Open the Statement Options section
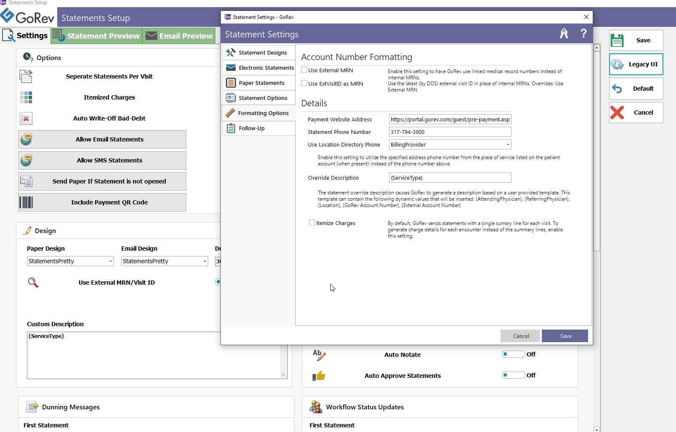The image size is (676, 432). (x=259, y=98)
